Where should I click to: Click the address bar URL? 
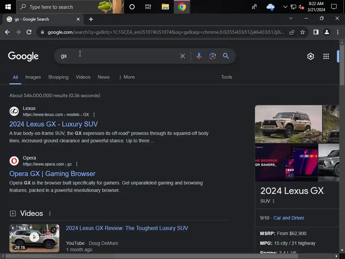(x=166, y=32)
